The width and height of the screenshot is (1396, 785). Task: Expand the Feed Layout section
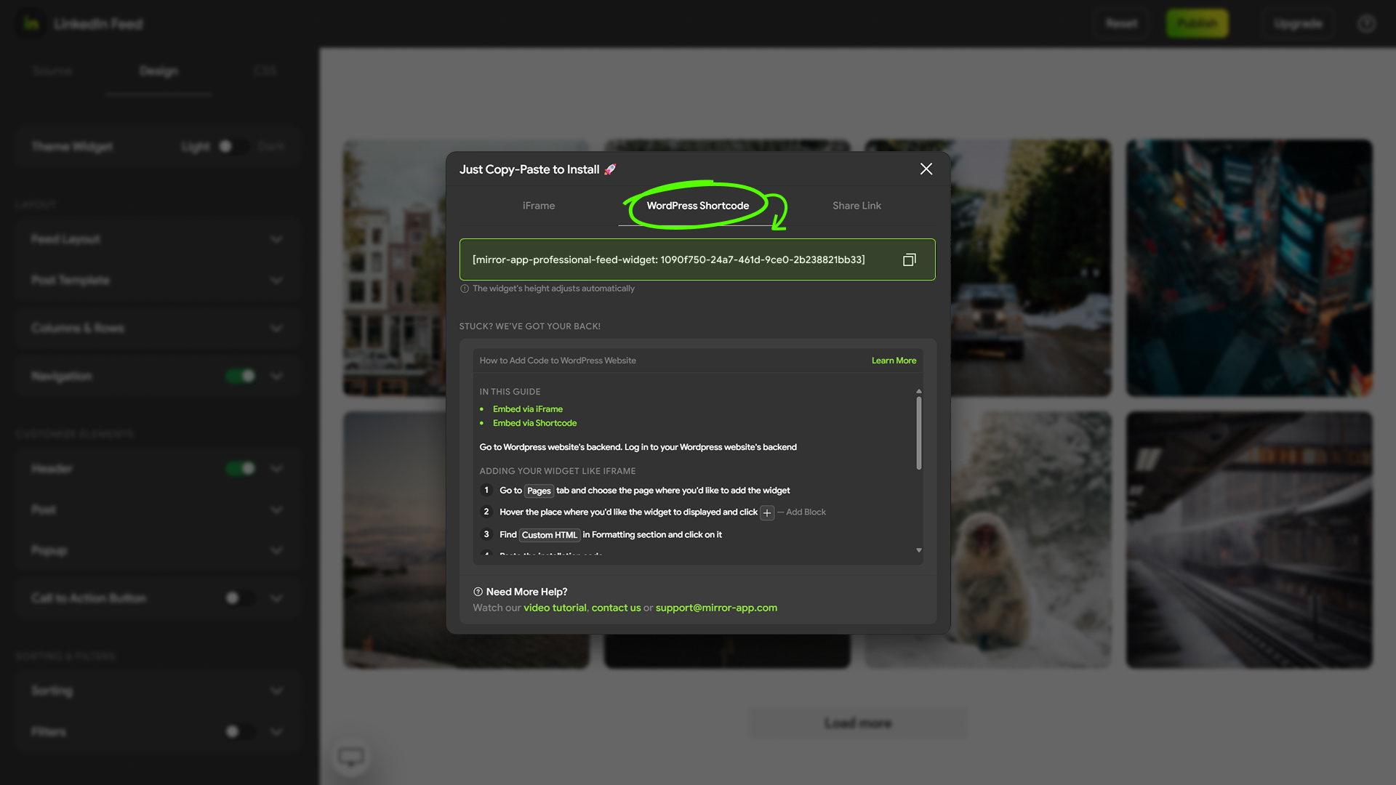coord(276,239)
